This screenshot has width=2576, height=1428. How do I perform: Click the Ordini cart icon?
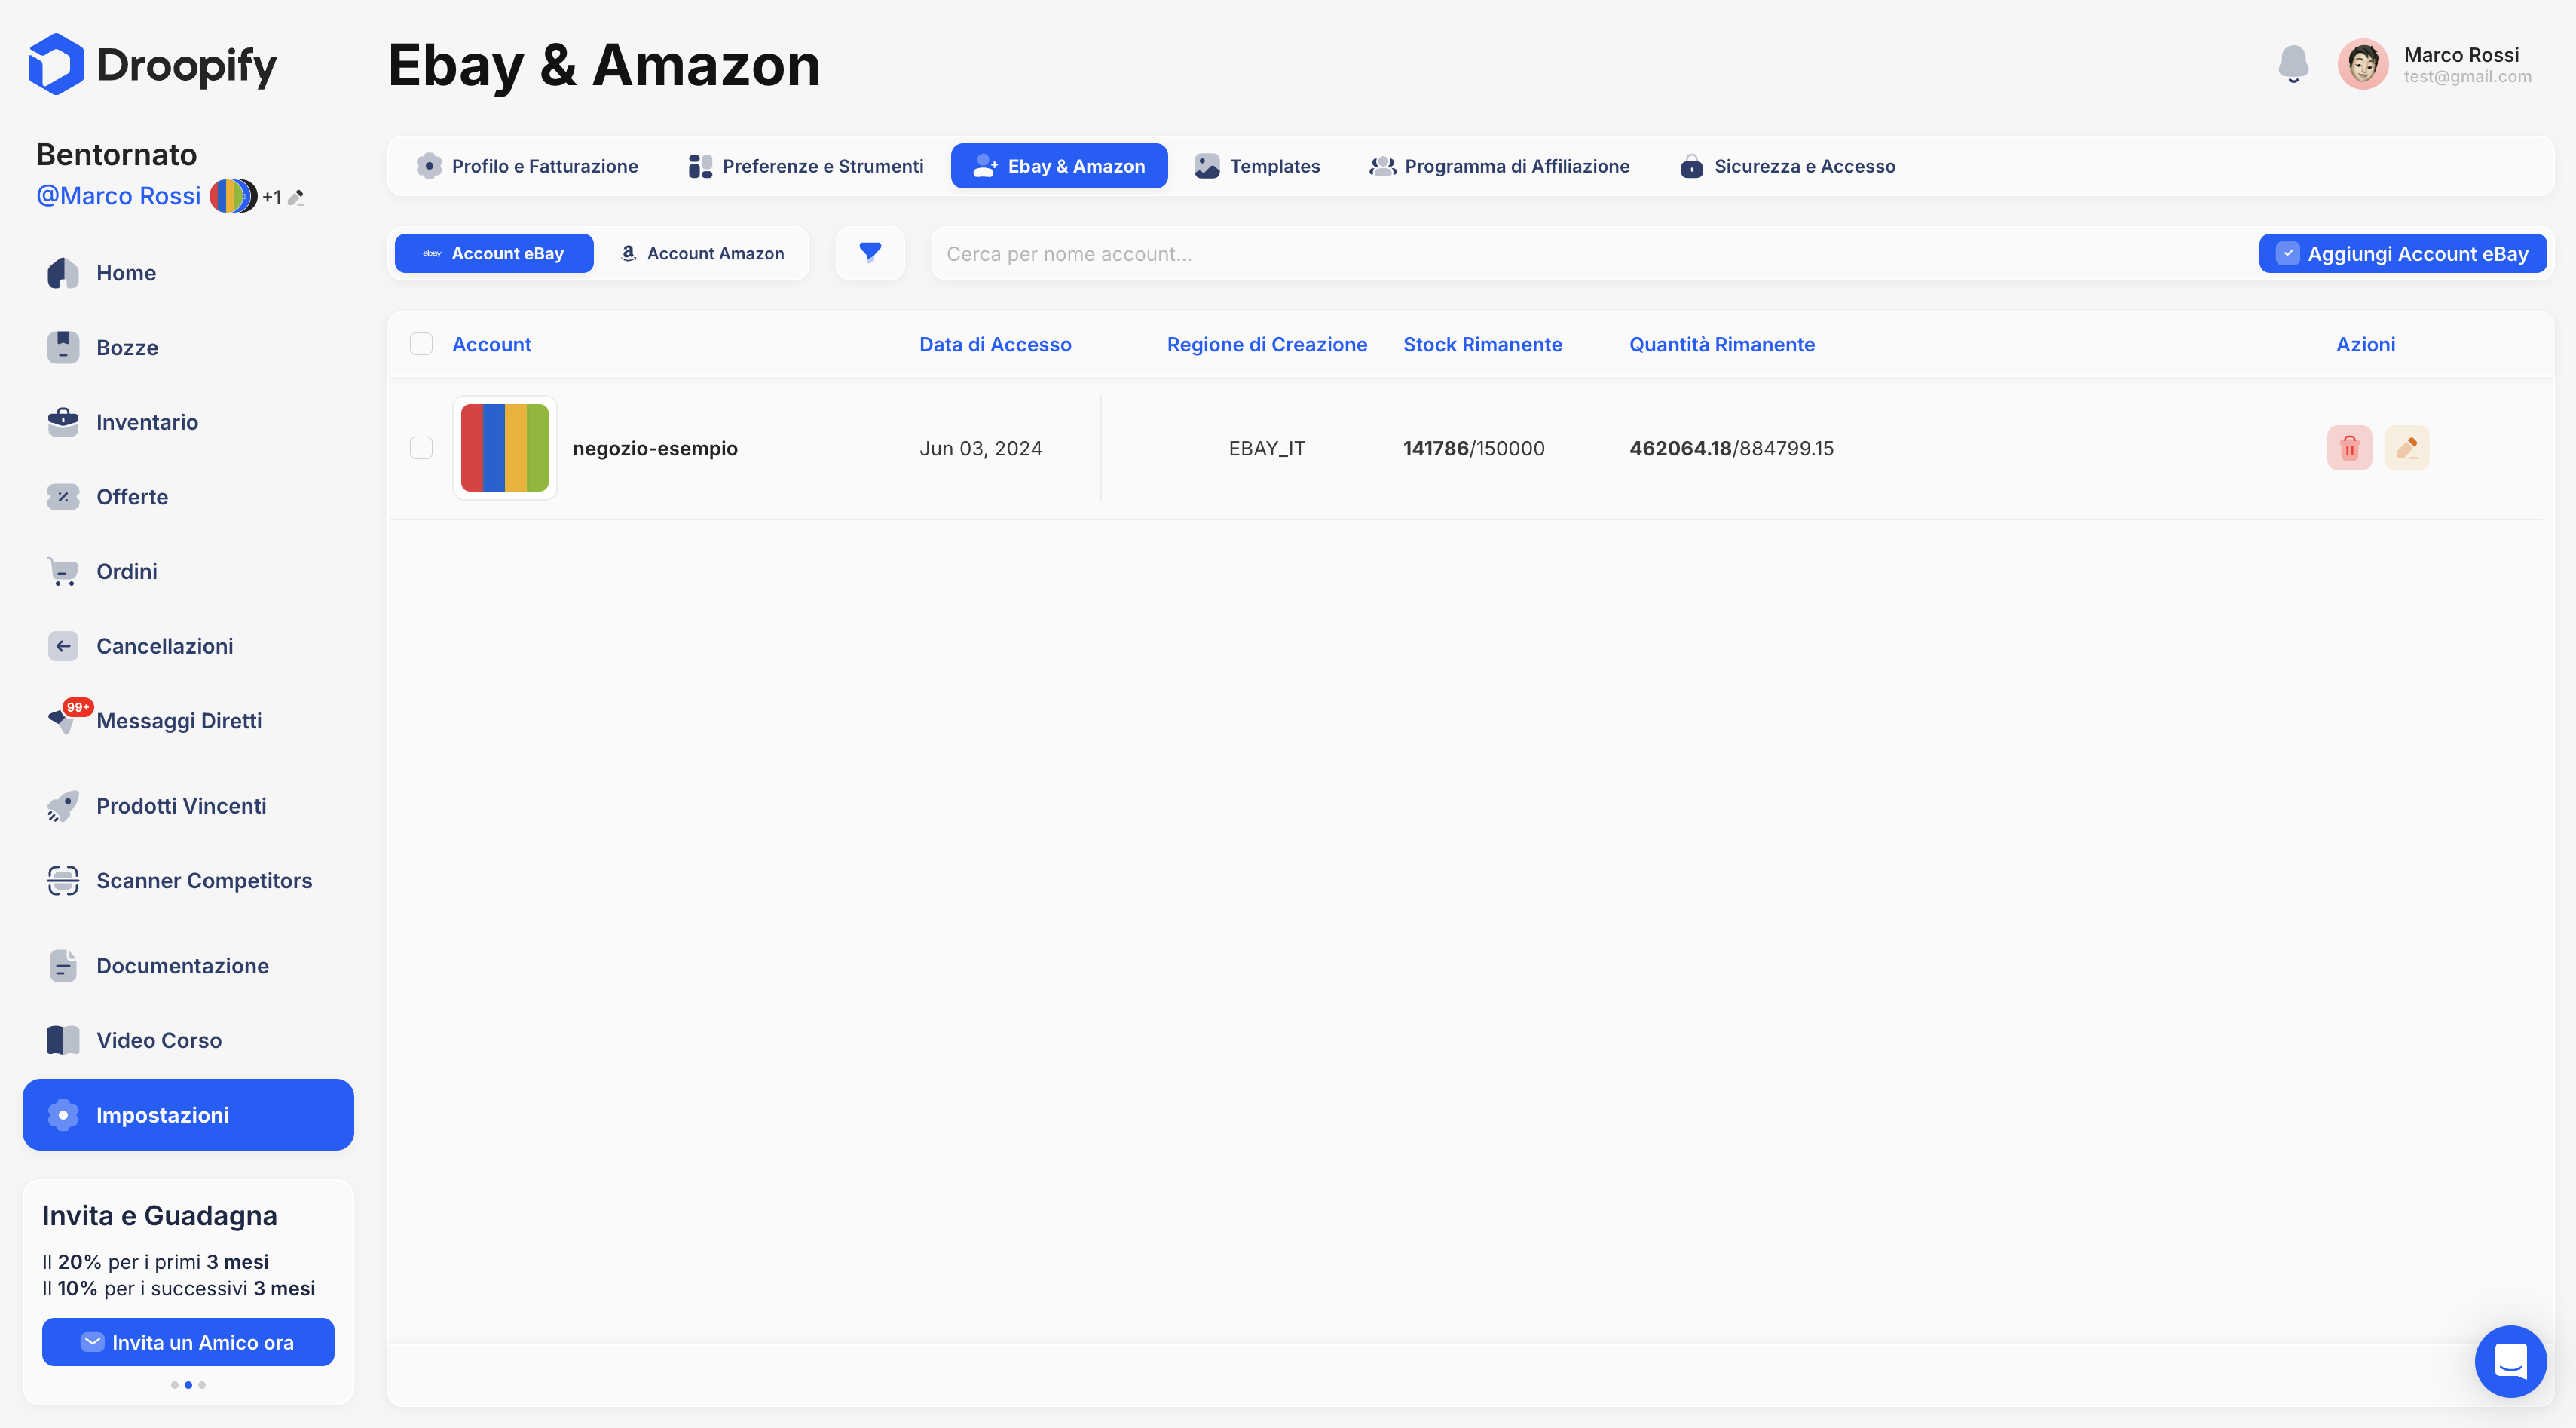tap(63, 572)
